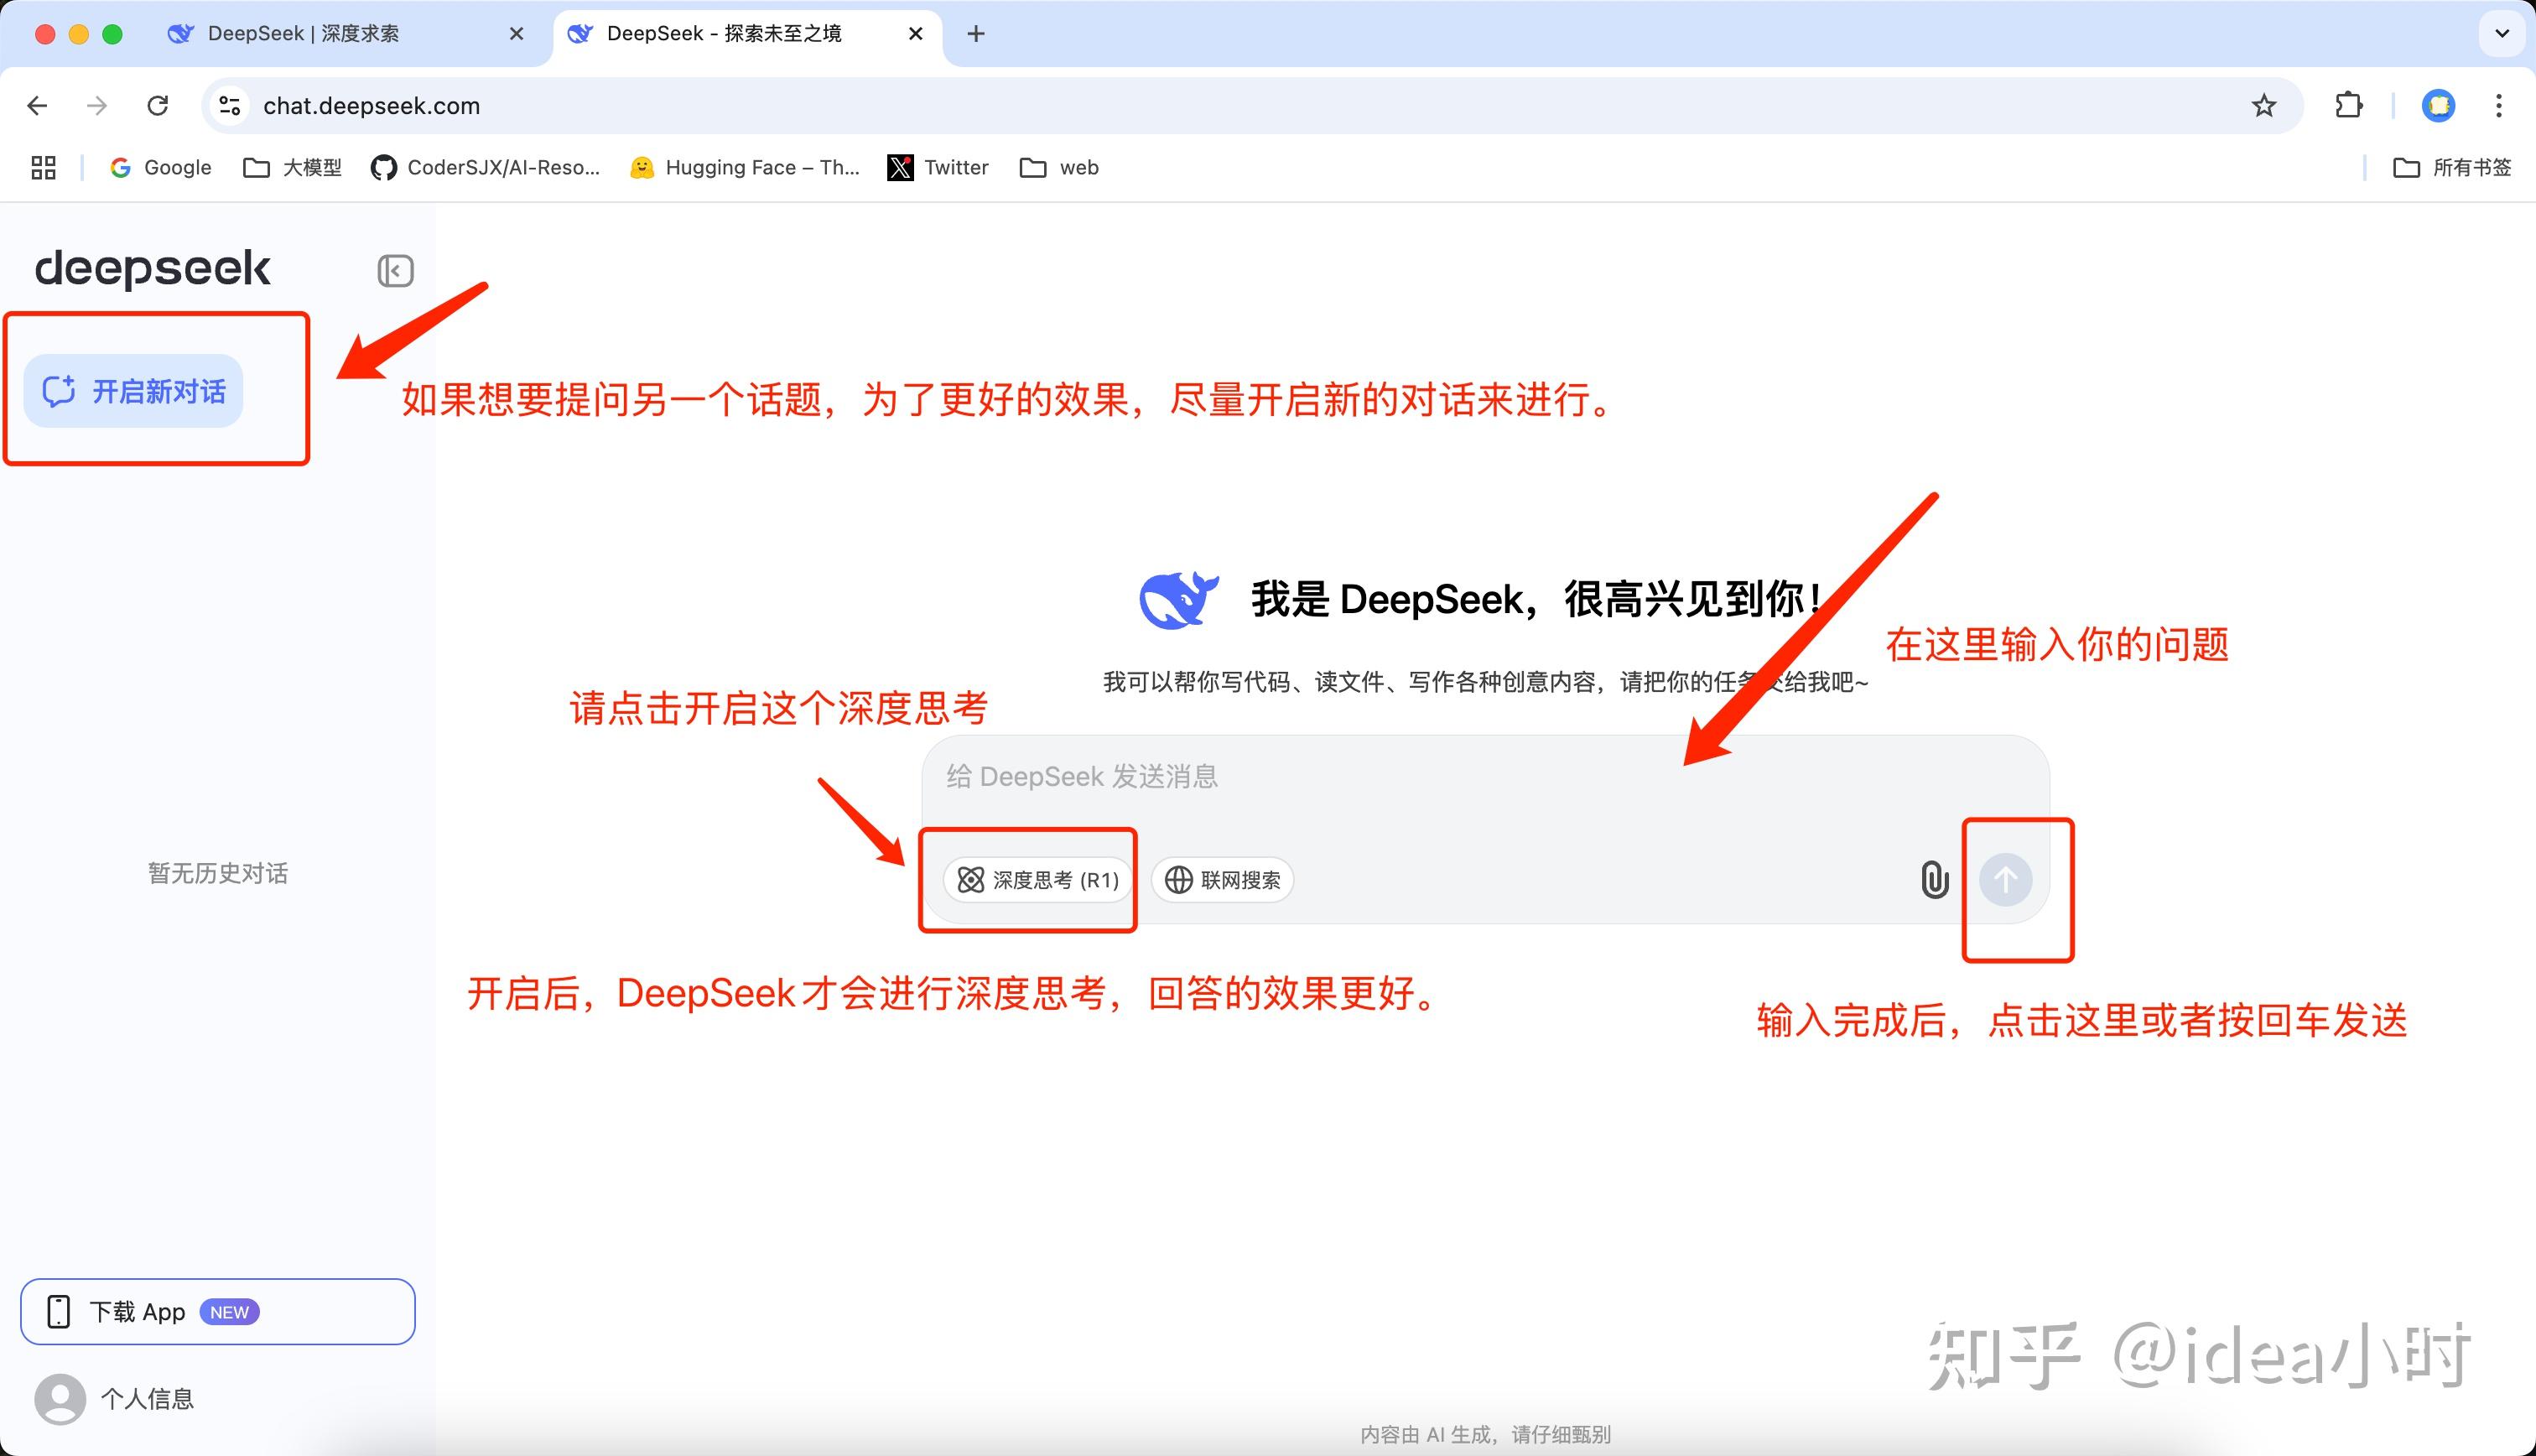Enable 深度思考 (R1) deep thinking mode
The width and height of the screenshot is (2536, 1456).
click(1037, 880)
